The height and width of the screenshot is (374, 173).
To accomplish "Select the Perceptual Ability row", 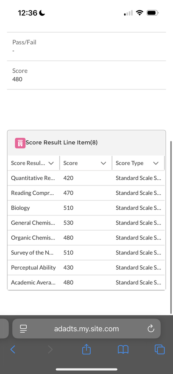I will tap(86, 267).
